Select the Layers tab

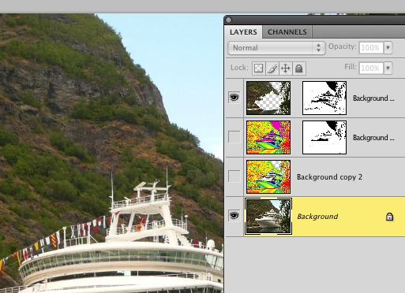243,32
